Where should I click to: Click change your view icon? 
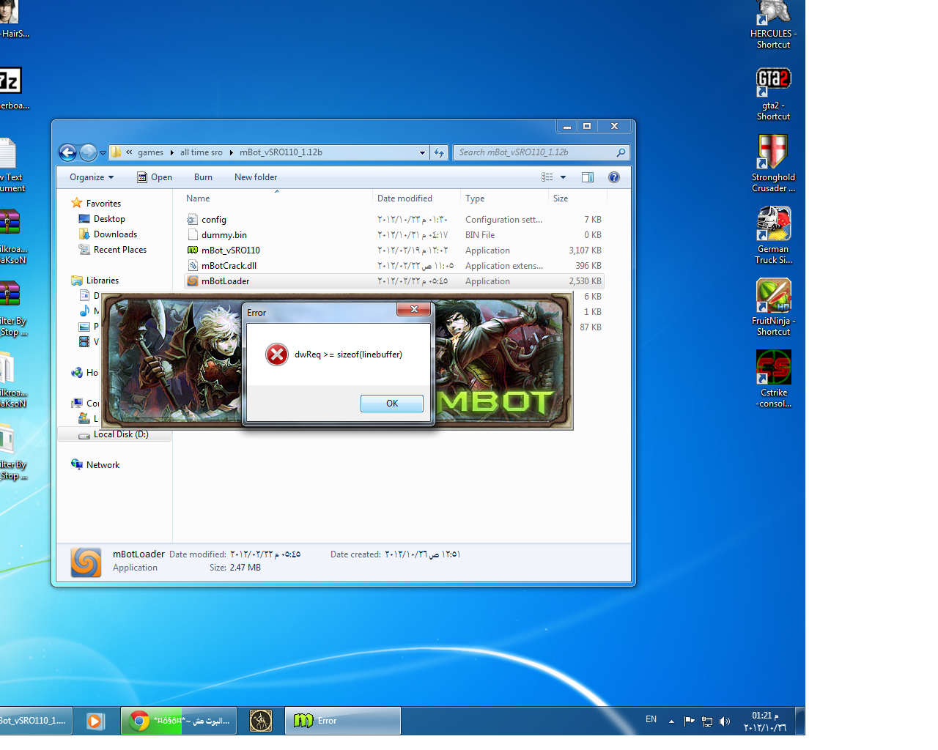[x=547, y=177]
